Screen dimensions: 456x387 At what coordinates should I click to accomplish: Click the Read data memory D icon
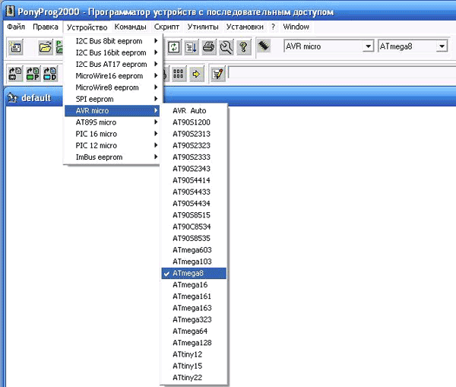[x=50, y=74]
